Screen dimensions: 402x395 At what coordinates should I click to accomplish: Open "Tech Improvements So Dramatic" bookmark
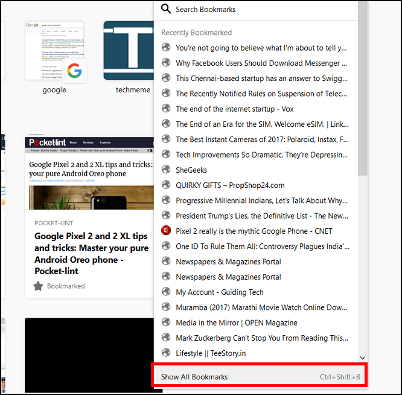click(x=255, y=155)
